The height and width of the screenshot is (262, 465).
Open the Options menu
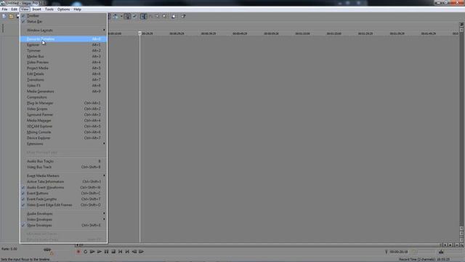(x=63, y=9)
